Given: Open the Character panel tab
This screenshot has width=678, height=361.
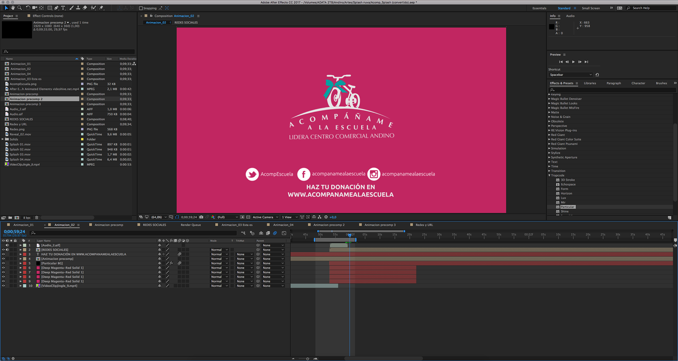Looking at the screenshot, I should (638, 83).
